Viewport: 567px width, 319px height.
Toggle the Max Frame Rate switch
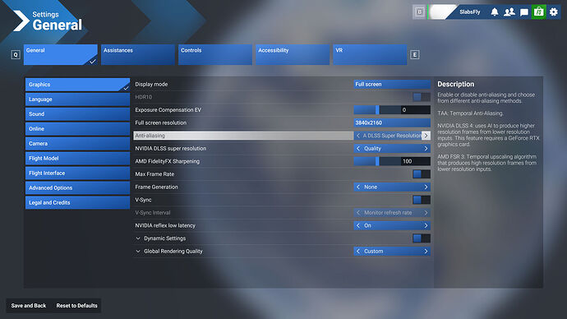click(422, 174)
